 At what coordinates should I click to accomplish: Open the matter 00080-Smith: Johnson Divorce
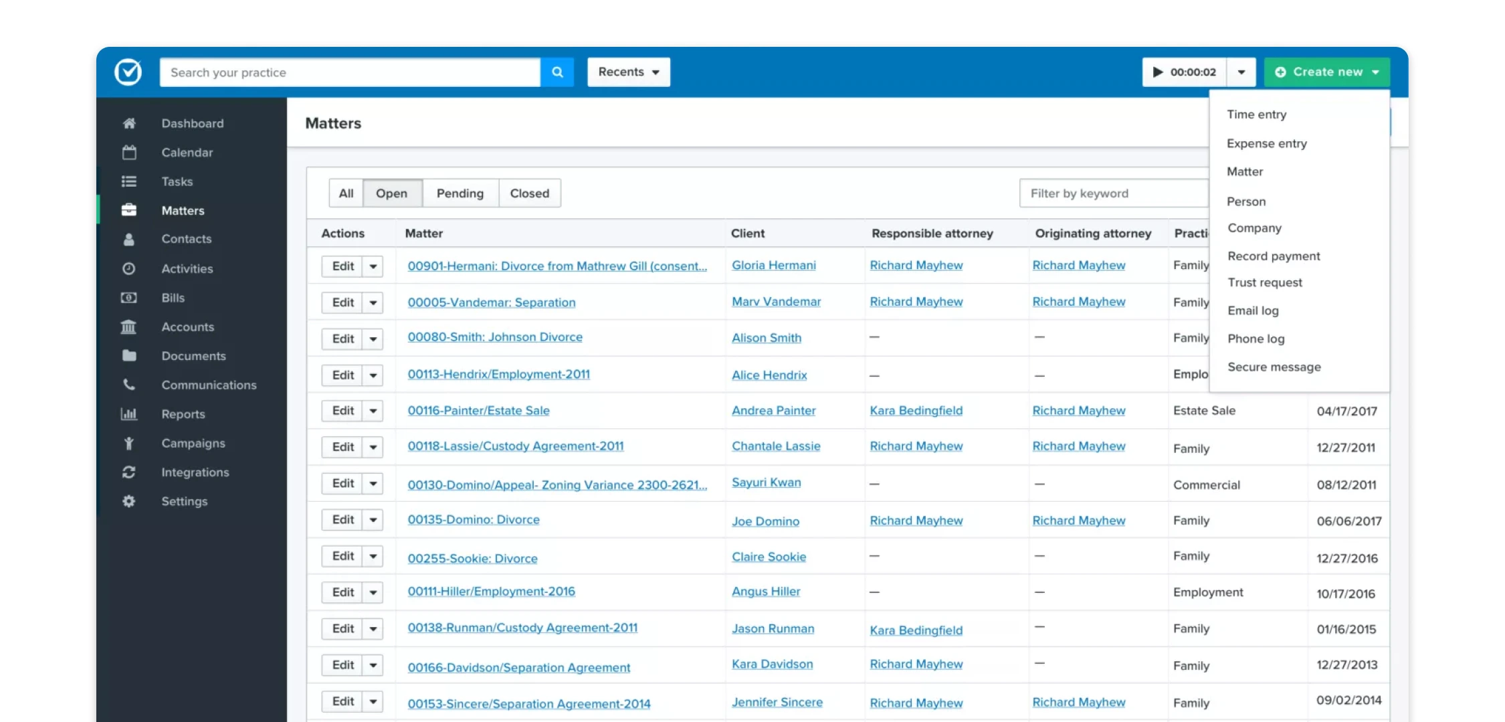coord(495,337)
